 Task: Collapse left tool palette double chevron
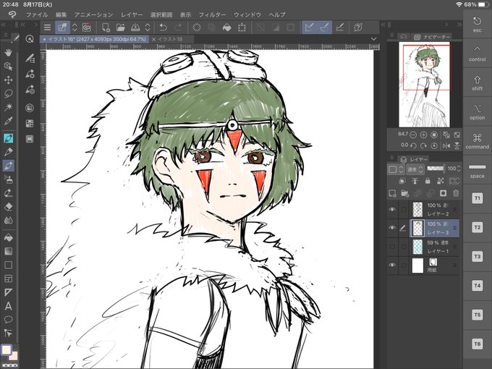(3, 25)
